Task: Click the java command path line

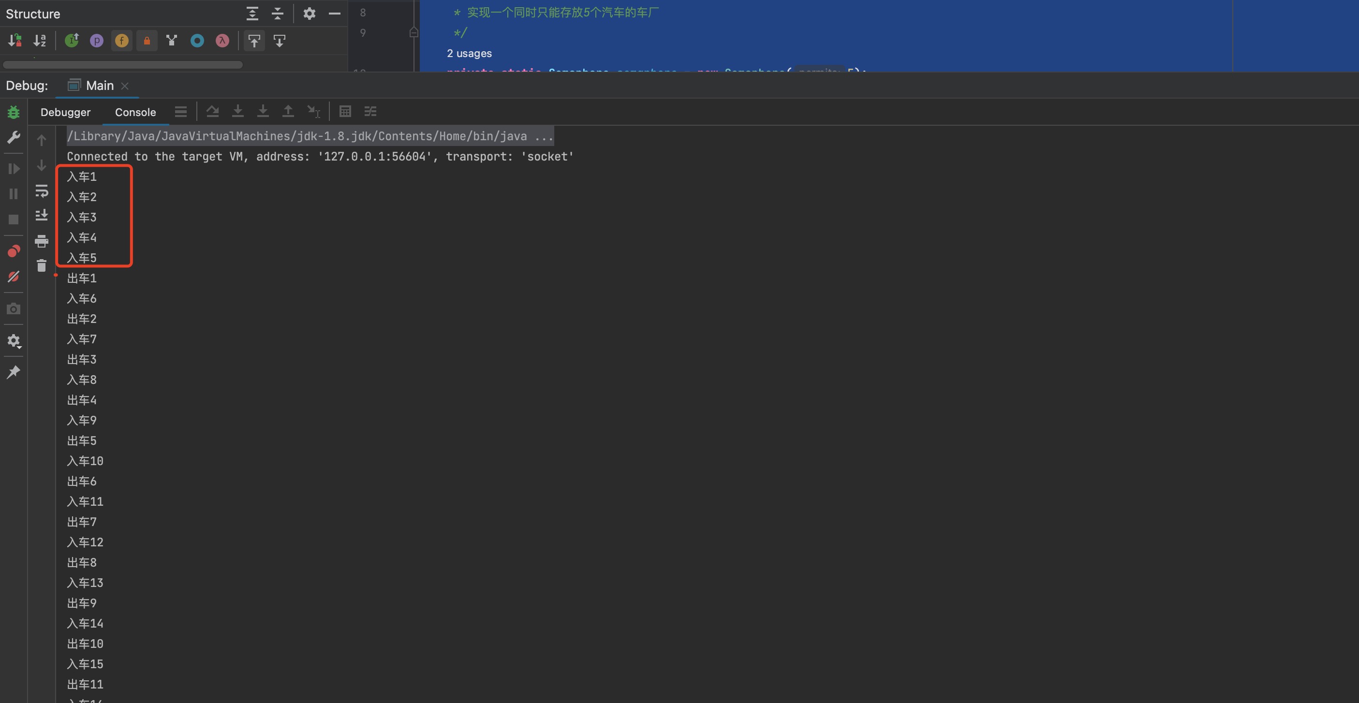Action: (x=310, y=136)
